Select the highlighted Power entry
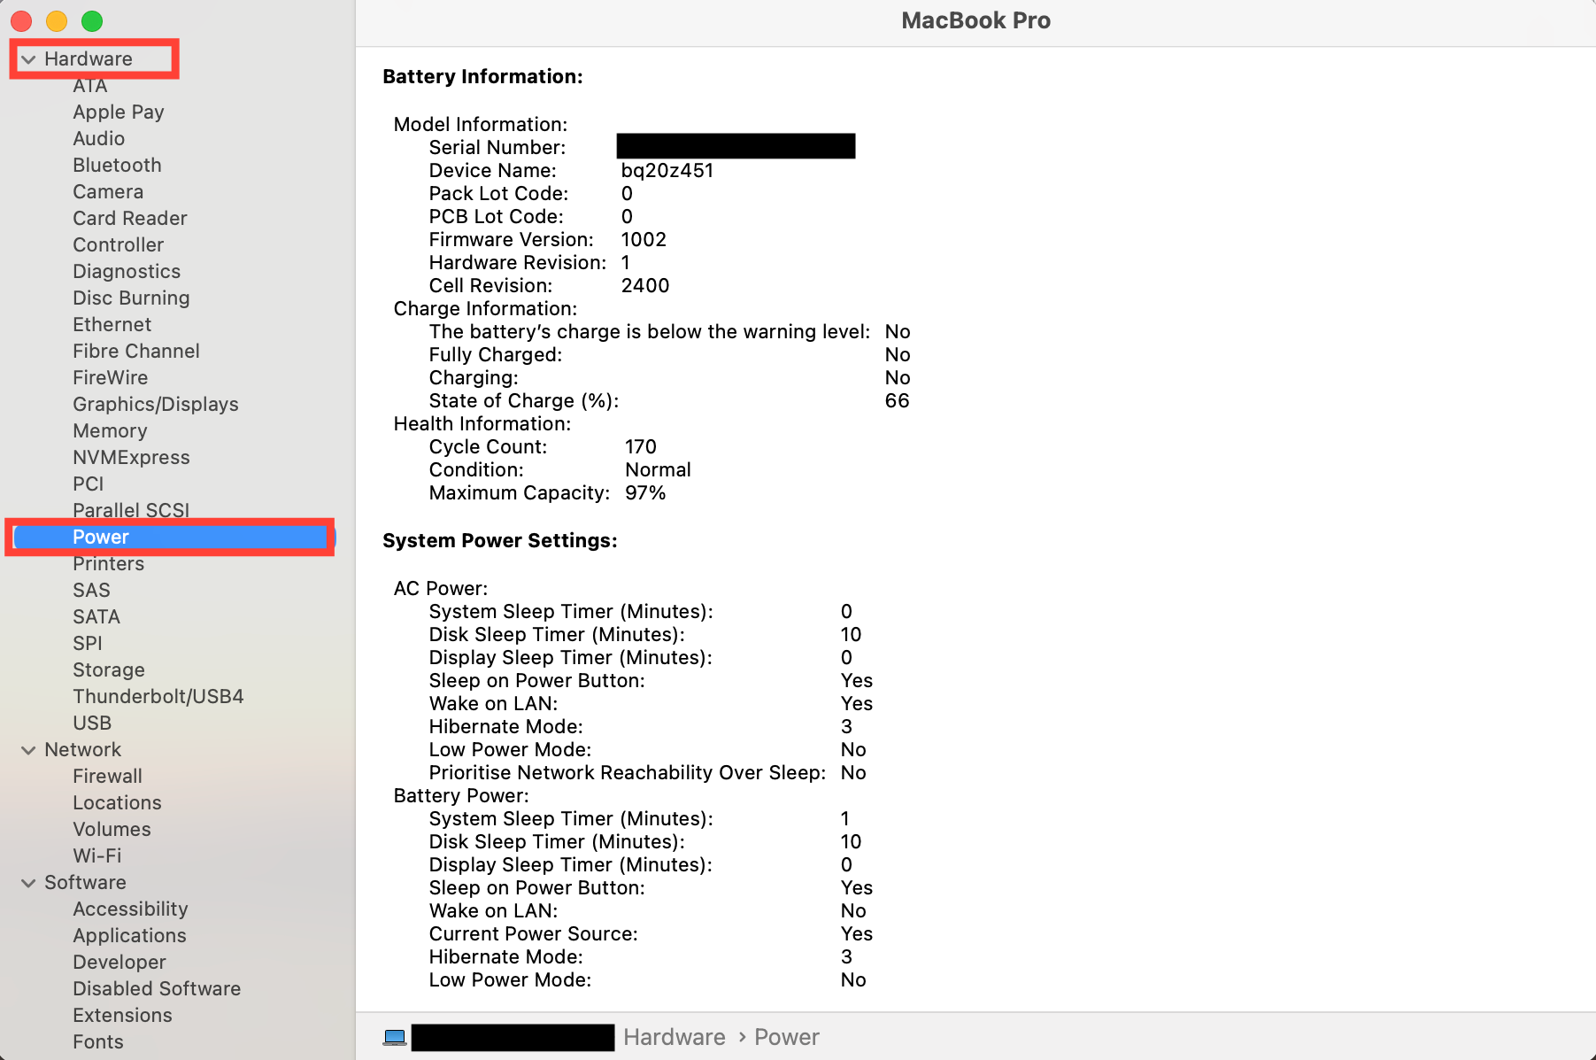This screenshot has width=1596, height=1060. [174, 538]
